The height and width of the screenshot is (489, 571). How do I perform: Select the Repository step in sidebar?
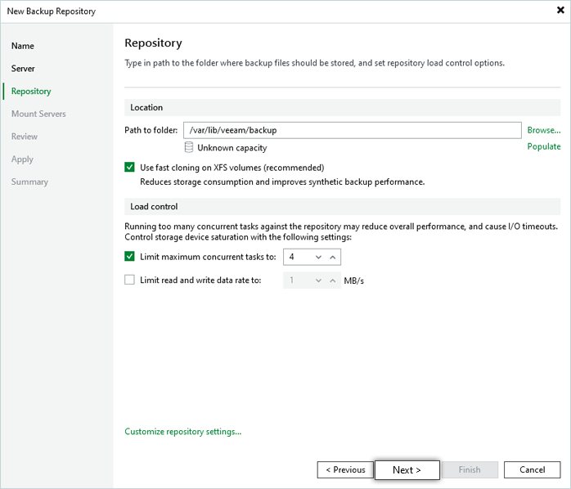pyautogui.click(x=31, y=92)
